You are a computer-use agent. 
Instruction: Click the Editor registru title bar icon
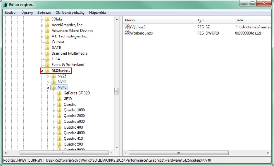[5, 5]
